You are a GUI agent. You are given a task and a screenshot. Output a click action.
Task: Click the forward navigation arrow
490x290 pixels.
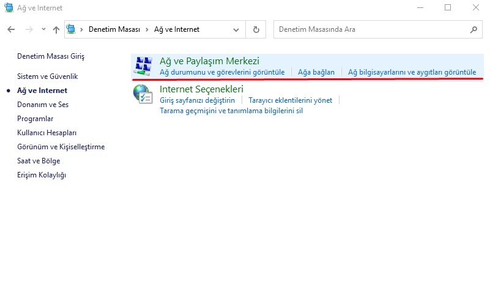point(29,29)
